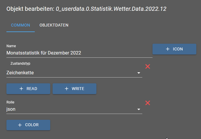
Task: Click the plus icon beside WRITE
Action: click(x=67, y=89)
